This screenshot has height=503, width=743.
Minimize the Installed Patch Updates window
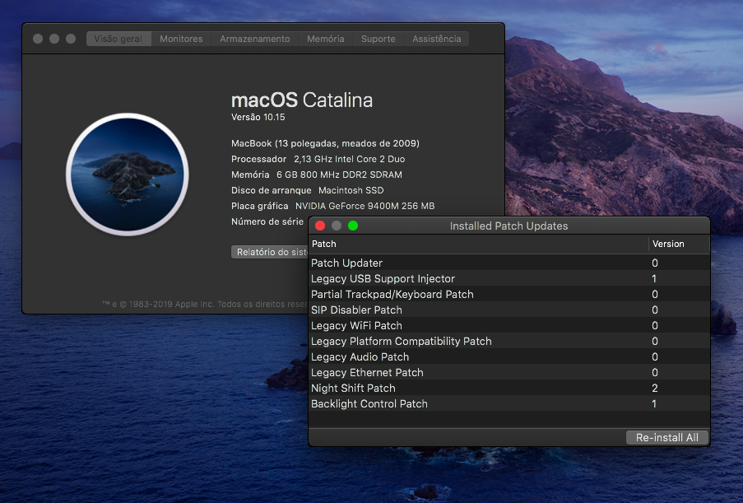coord(337,226)
